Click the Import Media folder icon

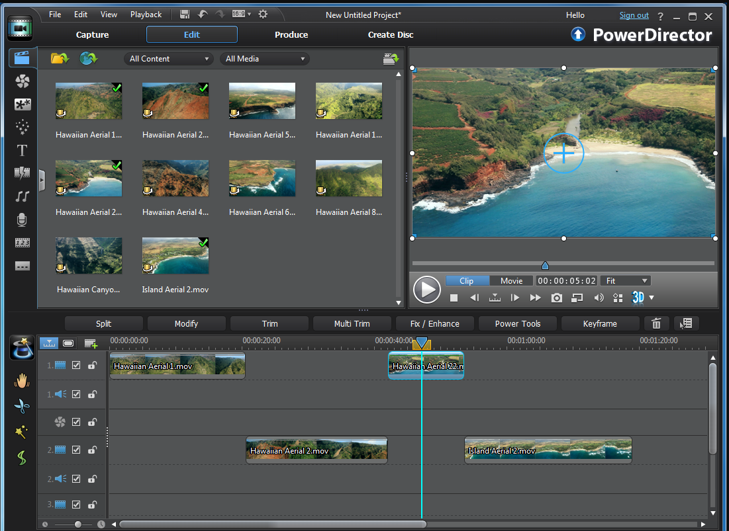(60, 58)
